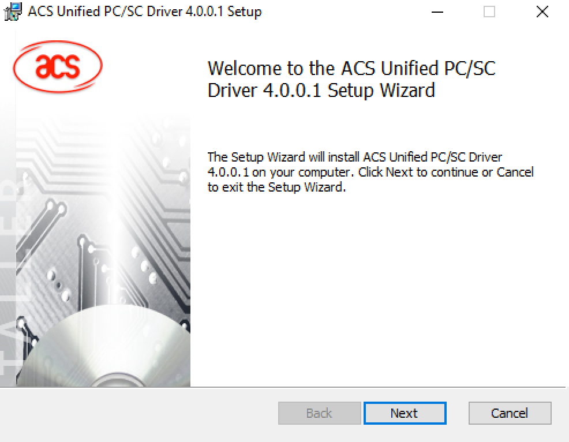Screen dimensions: 569x442
Task: Minimize the Setup window
Action: 437,12
